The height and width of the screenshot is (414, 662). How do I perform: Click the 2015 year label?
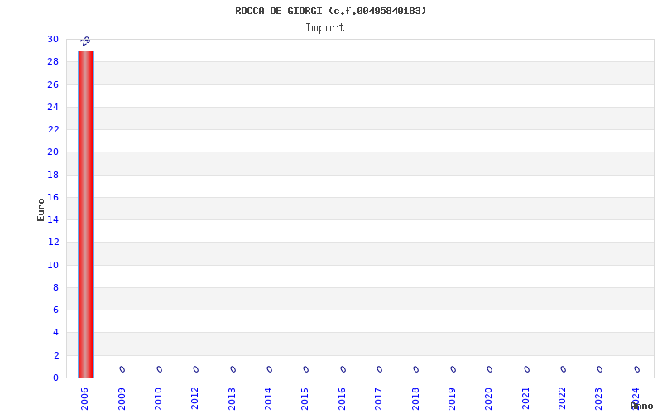pyautogui.click(x=305, y=399)
